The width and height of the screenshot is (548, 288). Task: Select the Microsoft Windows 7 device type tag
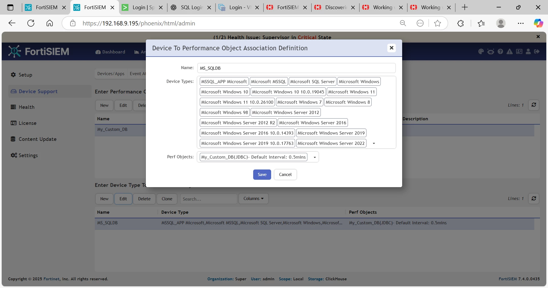coord(299,102)
